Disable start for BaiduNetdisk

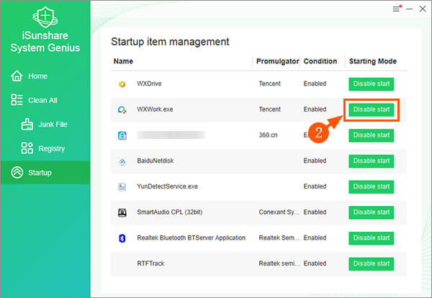(371, 161)
